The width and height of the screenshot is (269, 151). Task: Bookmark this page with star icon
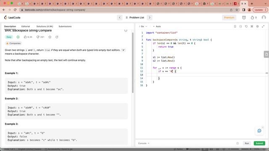[x=237, y=10]
